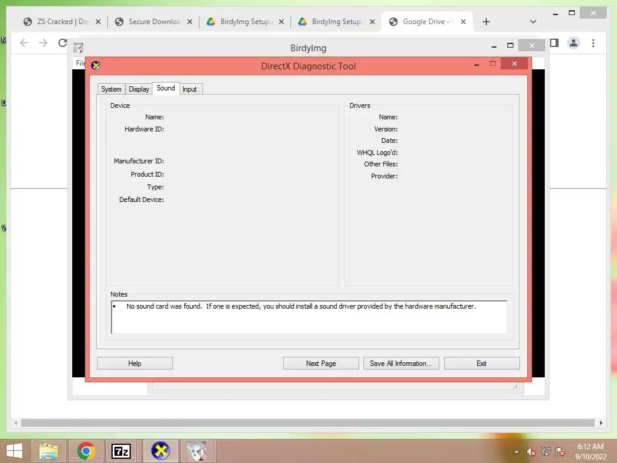Click horizontal scrollbar left arrow
The image size is (617, 463).
(16, 423)
